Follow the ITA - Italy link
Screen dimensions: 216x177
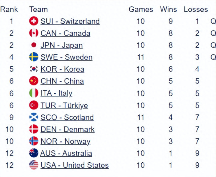pyautogui.click(x=56, y=93)
